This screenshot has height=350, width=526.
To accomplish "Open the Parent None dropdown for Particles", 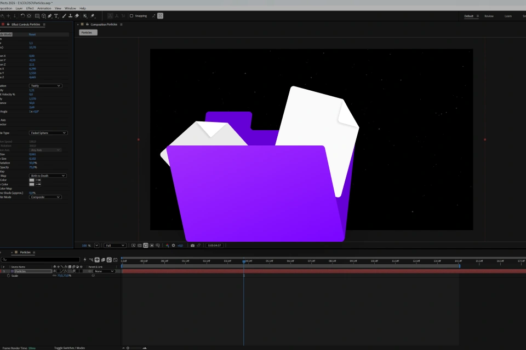I will [x=104, y=271].
